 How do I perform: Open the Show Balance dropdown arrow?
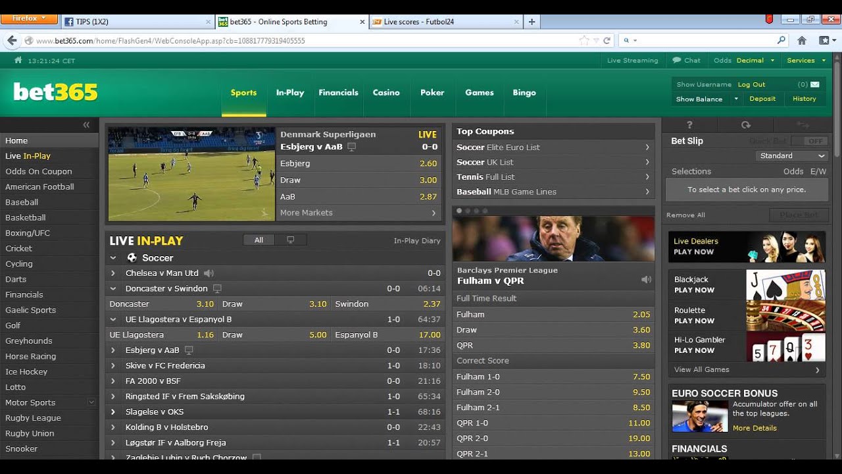tap(736, 99)
